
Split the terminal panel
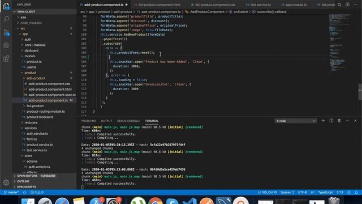pyautogui.click(x=331, y=121)
